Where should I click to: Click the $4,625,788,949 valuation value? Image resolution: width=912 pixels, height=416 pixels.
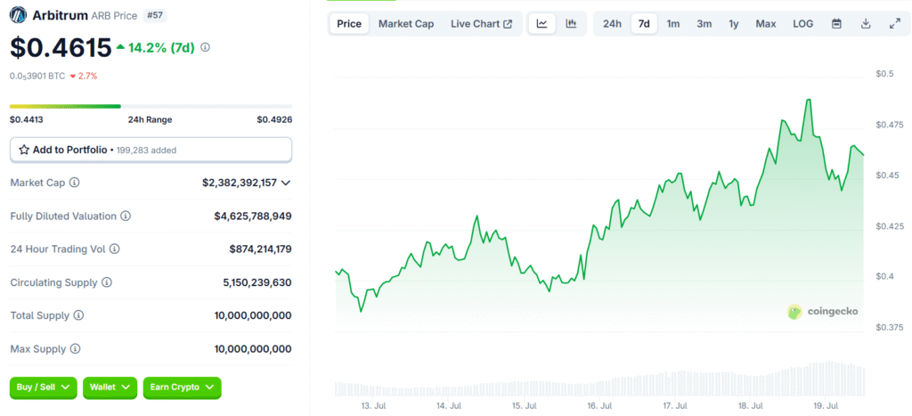click(x=253, y=216)
